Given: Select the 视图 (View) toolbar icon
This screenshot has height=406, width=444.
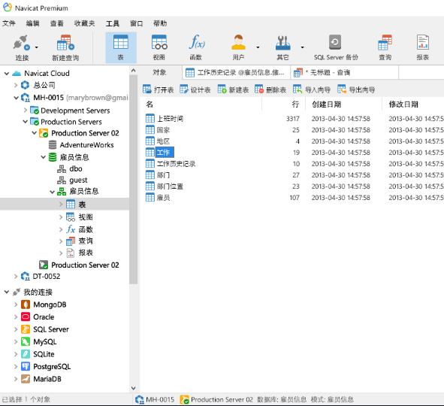Looking at the screenshot, I should click(x=159, y=47).
